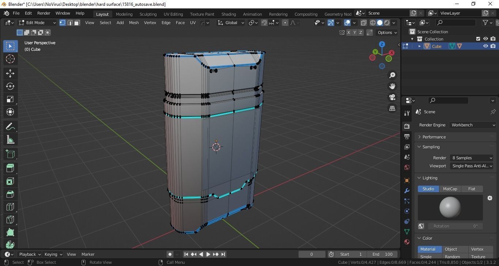The image size is (499, 266).
Task: Activate the Extrude Region tool
Action: point(10,168)
